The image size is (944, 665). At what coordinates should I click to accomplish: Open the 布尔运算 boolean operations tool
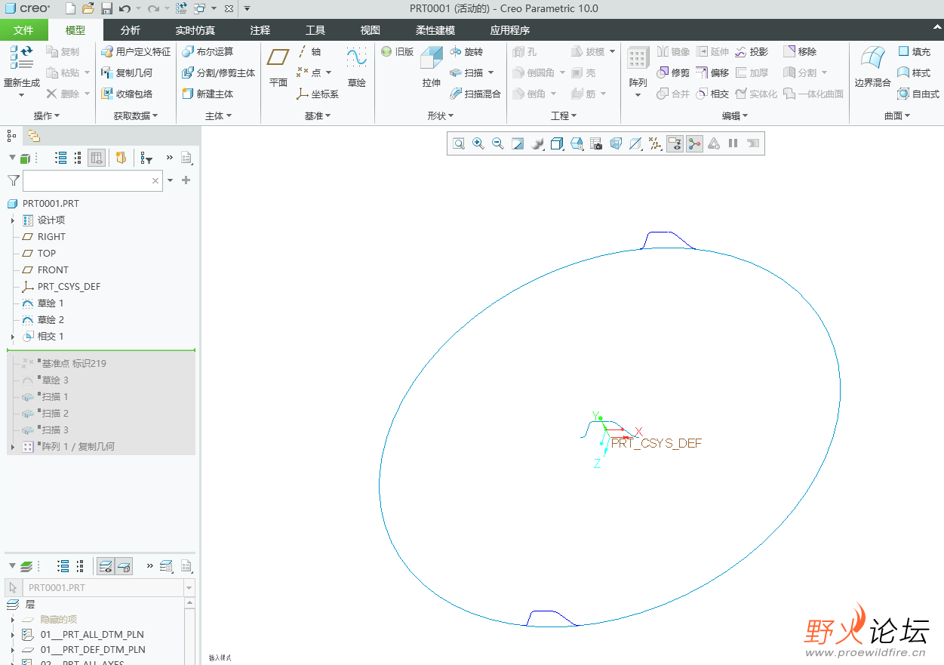[x=208, y=51]
